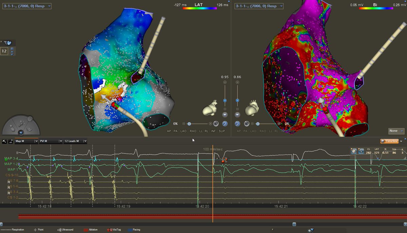This screenshot has height=233, width=407.
Task: Open right map selector 3-1-1 Resp dropdown
Action: pyautogui.click(x=258, y=6)
